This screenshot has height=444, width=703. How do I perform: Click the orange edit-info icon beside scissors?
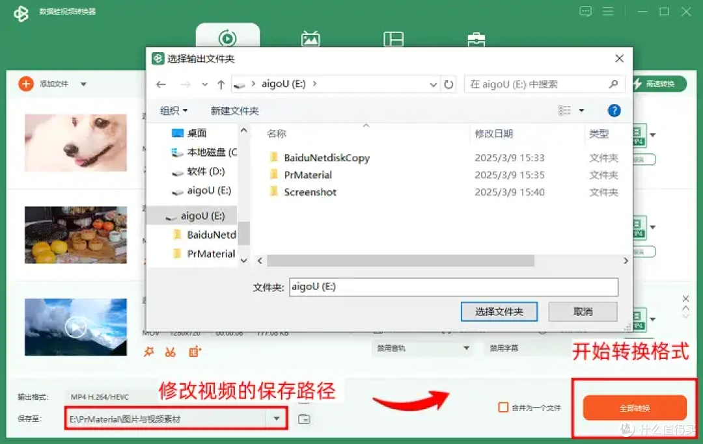(x=195, y=352)
